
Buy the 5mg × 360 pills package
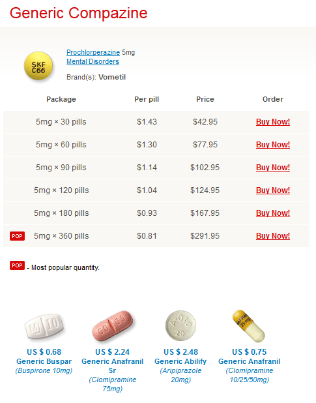coord(273,236)
